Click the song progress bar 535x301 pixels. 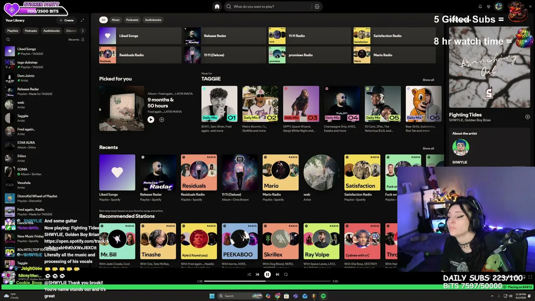tap(267, 281)
